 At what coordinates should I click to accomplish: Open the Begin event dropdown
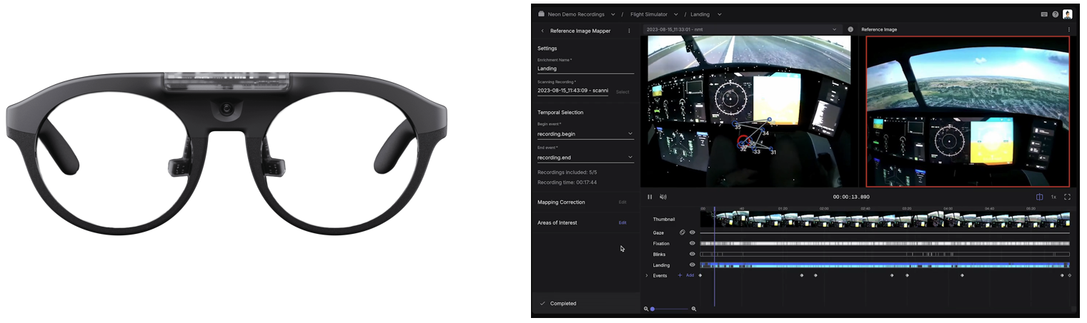(630, 133)
